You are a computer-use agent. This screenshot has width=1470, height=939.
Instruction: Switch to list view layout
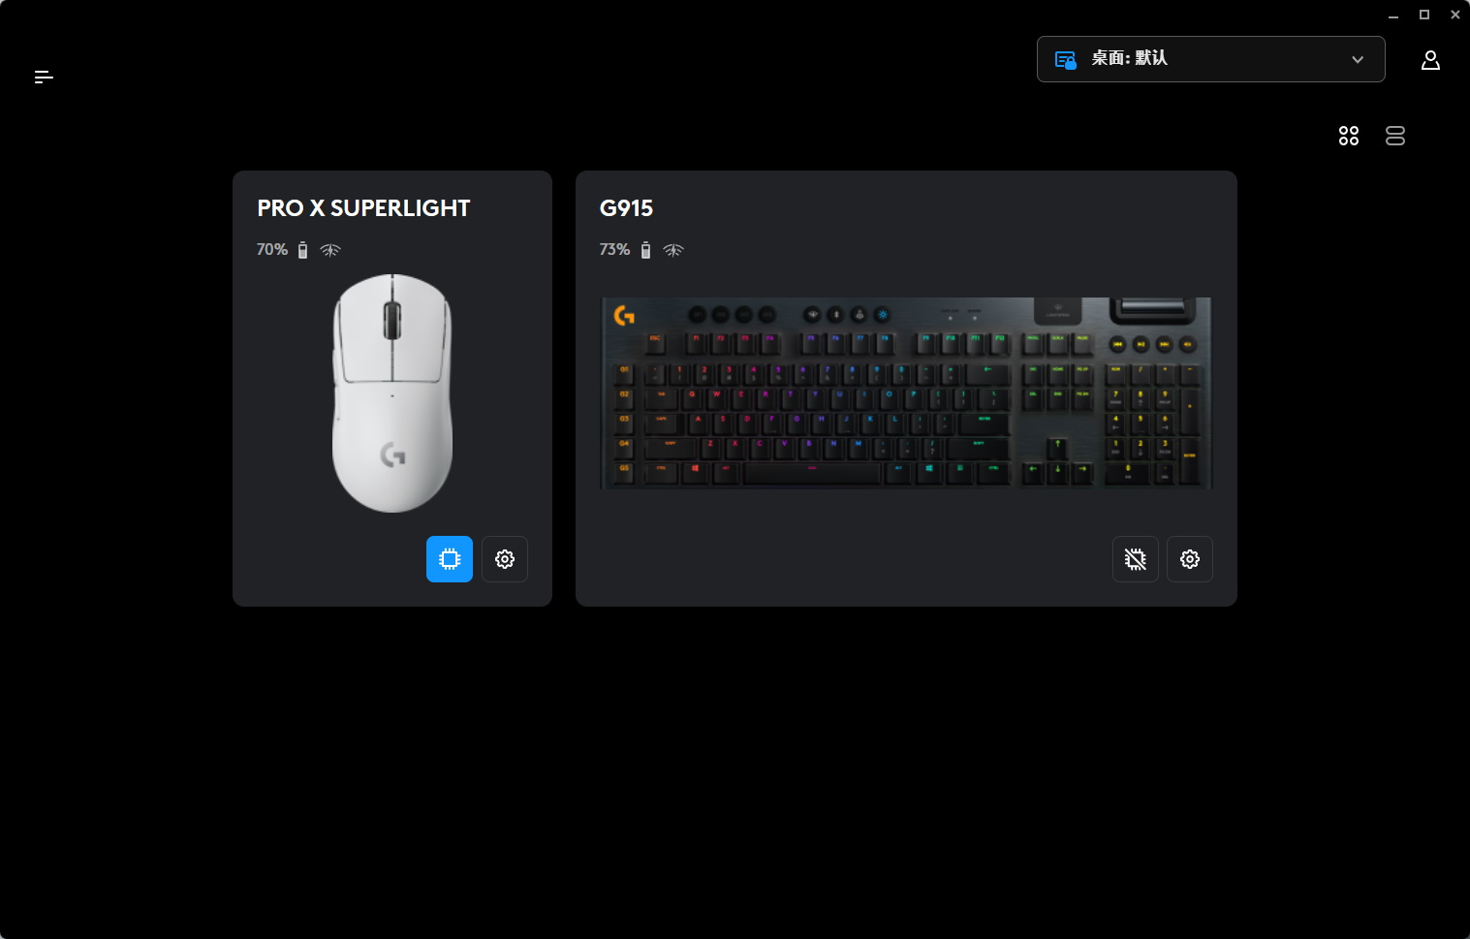tap(1395, 136)
